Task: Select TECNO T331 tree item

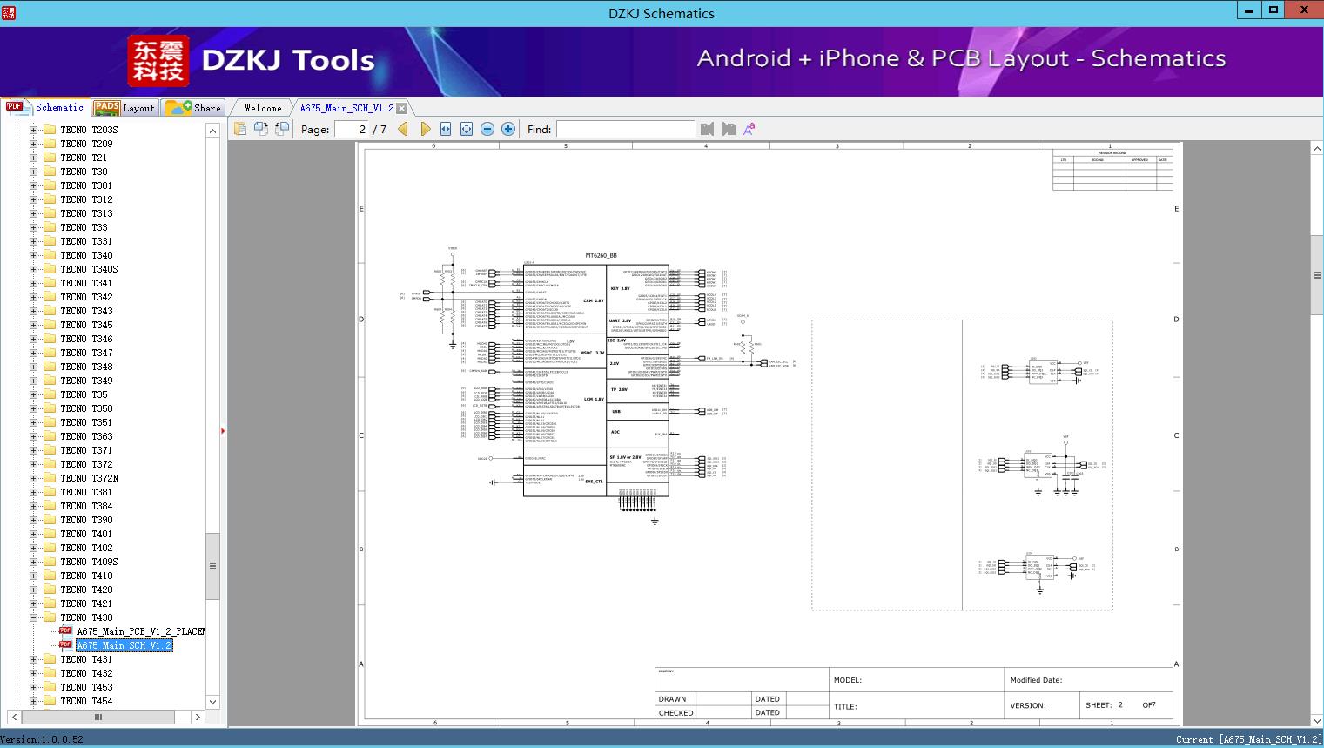Action: click(86, 241)
